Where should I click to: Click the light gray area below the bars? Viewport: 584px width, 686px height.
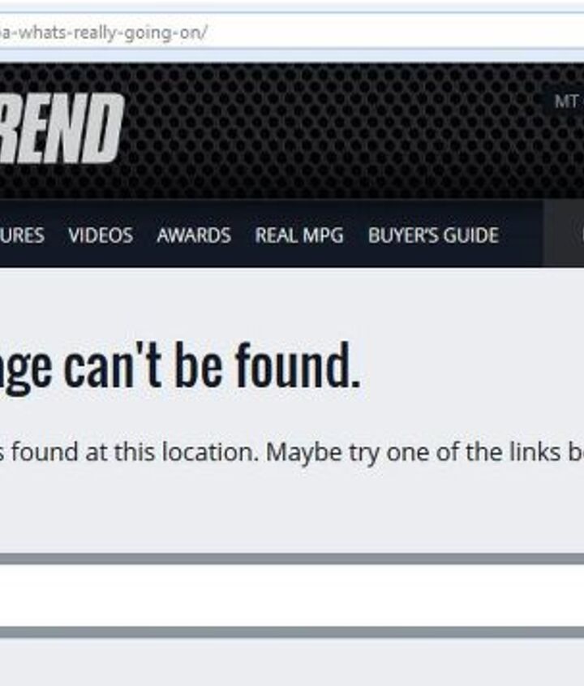(292, 662)
